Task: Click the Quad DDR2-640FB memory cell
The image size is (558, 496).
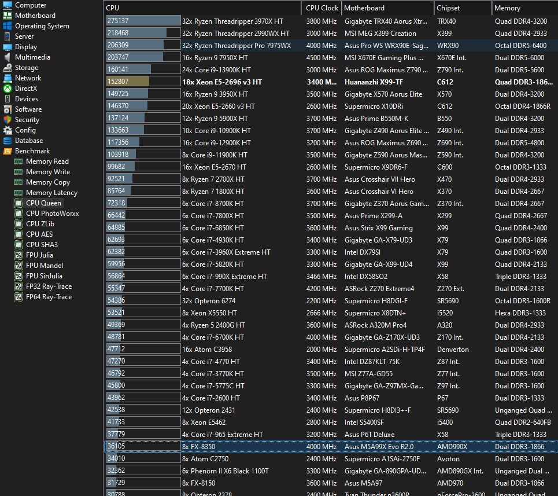Action: click(x=523, y=422)
